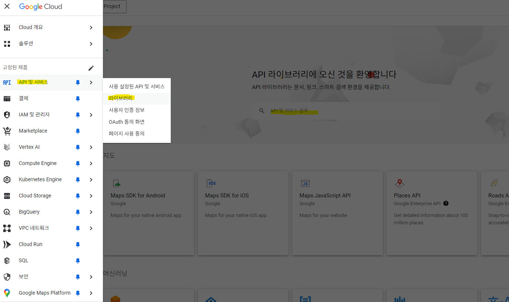Open the Marketplace menu entry
Image resolution: width=509 pixels, height=302 pixels.
click(51, 131)
